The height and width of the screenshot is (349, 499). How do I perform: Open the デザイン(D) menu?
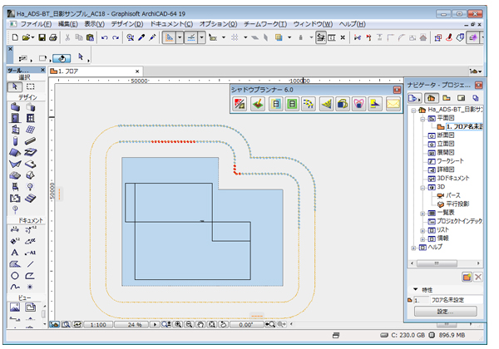click(x=127, y=24)
